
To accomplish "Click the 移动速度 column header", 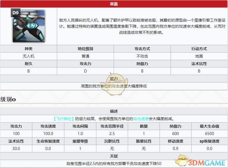I will click(176, 141).
